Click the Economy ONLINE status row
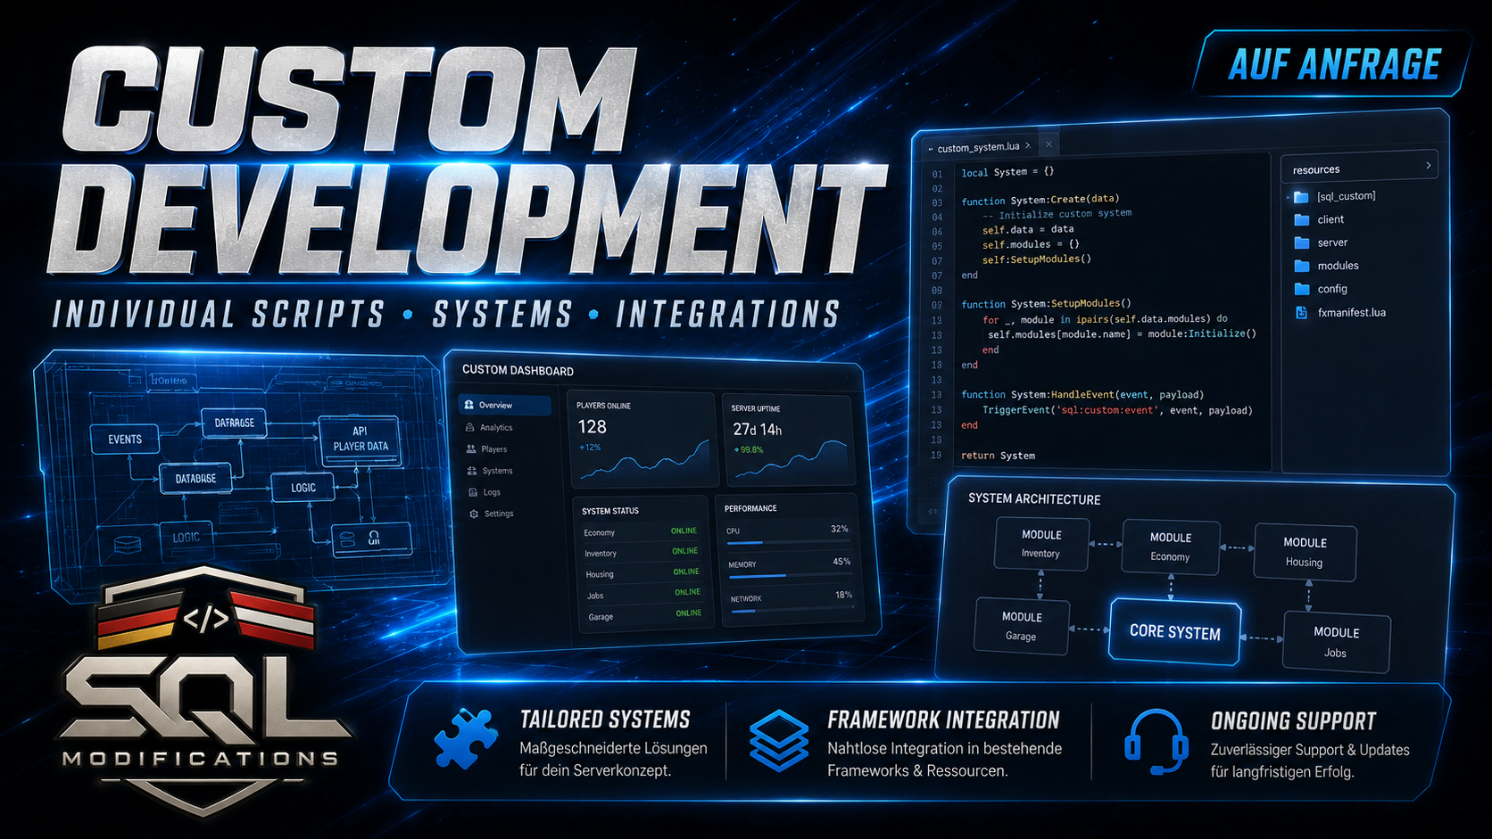The height and width of the screenshot is (839, 1492). (x=640, y=531)
